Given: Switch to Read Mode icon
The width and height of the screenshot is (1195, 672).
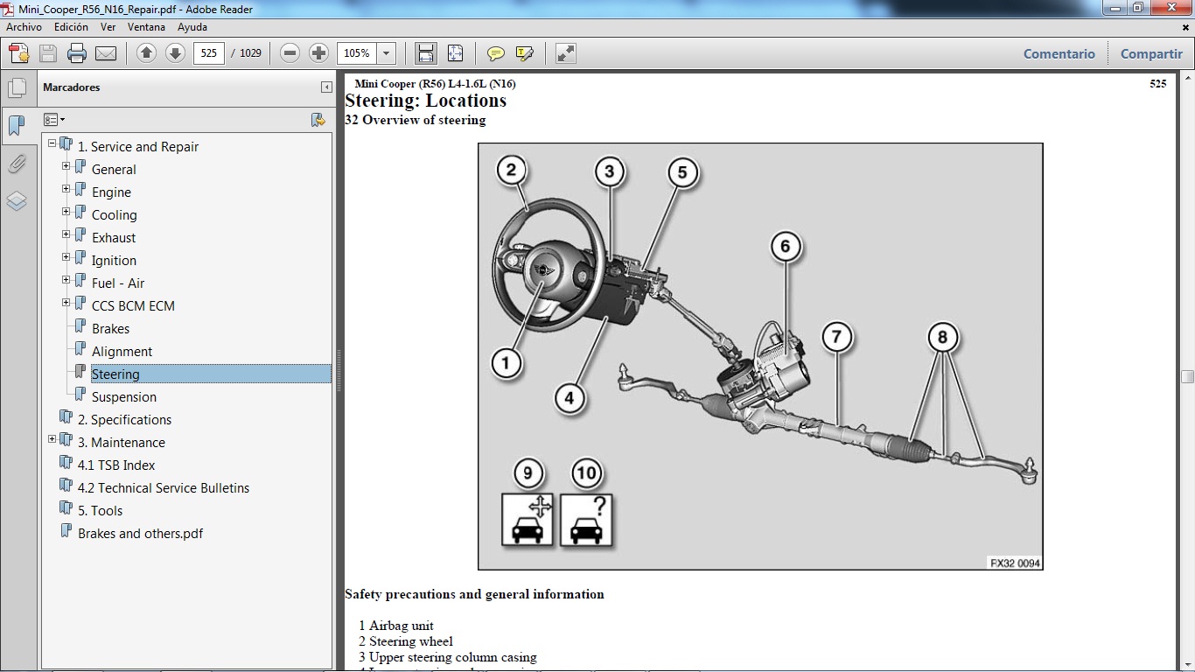Looking at the screenshot, I should pyautogui.click(x=566, y=53).
